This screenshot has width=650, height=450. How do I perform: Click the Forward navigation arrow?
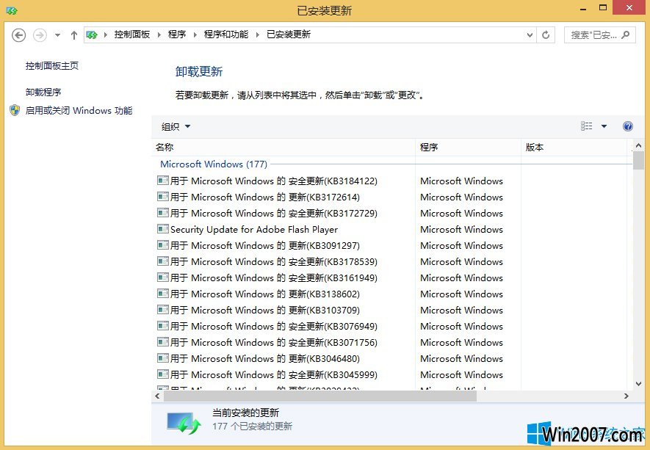(40, 35)
